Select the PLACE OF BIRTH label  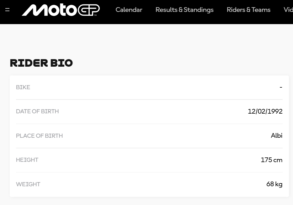click(x=39, y=136)
